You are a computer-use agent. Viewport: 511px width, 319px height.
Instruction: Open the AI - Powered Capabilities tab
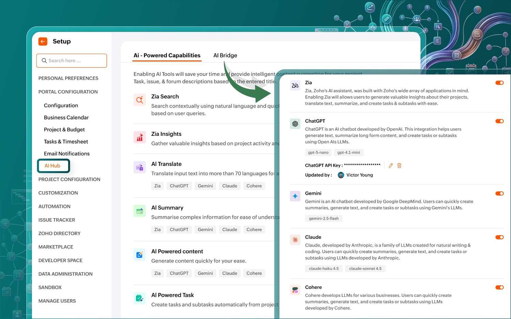[x=167, y=55]
